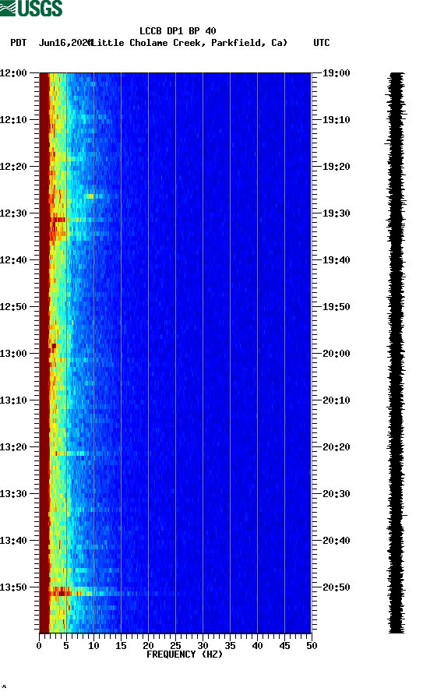Click the "20:10" UTC time label
The image size is (430, 695).
336,400
